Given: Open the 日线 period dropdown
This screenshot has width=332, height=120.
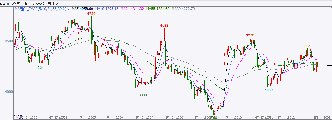Looking at the screenshot, I should point(53,4).
